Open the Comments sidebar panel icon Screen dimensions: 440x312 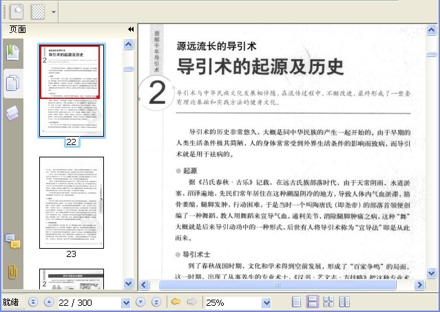(x=13, y=241)
